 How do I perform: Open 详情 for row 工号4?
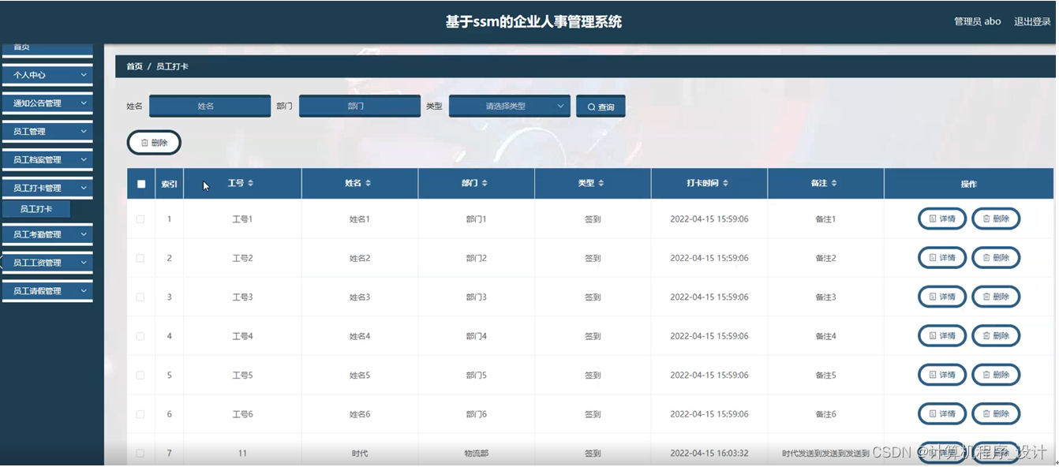pos(942,335)
